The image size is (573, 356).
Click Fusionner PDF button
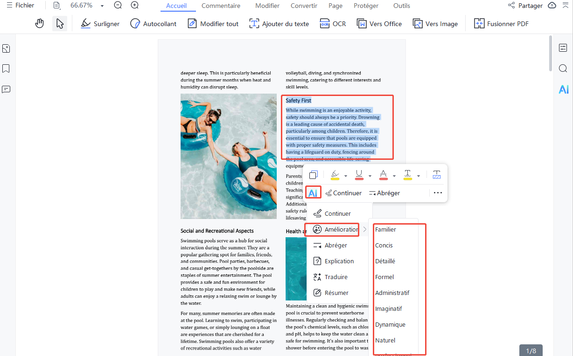point(501,24)
